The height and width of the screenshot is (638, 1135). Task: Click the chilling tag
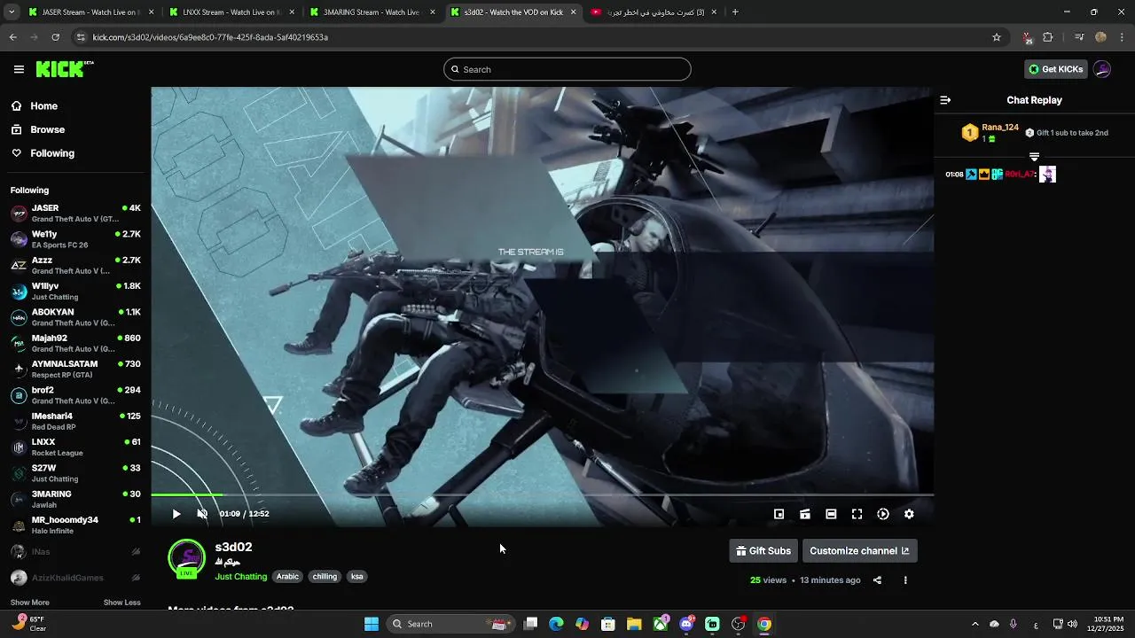pyautogui.click(x=325, y=577)
